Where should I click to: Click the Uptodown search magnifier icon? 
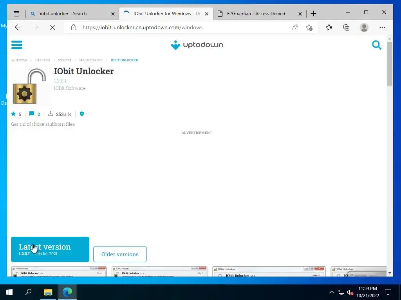[376, 45]
